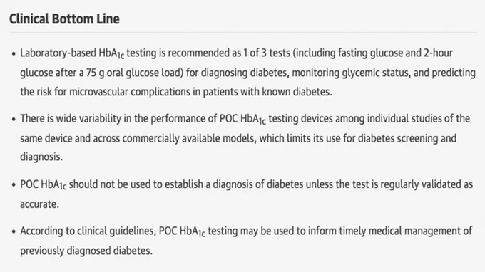This screenshot has width=485, height=272.
Task: Click the bullet marker before "Laboratory-based"
Action: 14,54
